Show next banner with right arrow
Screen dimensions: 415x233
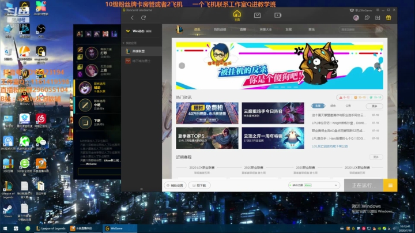[377, 66]
